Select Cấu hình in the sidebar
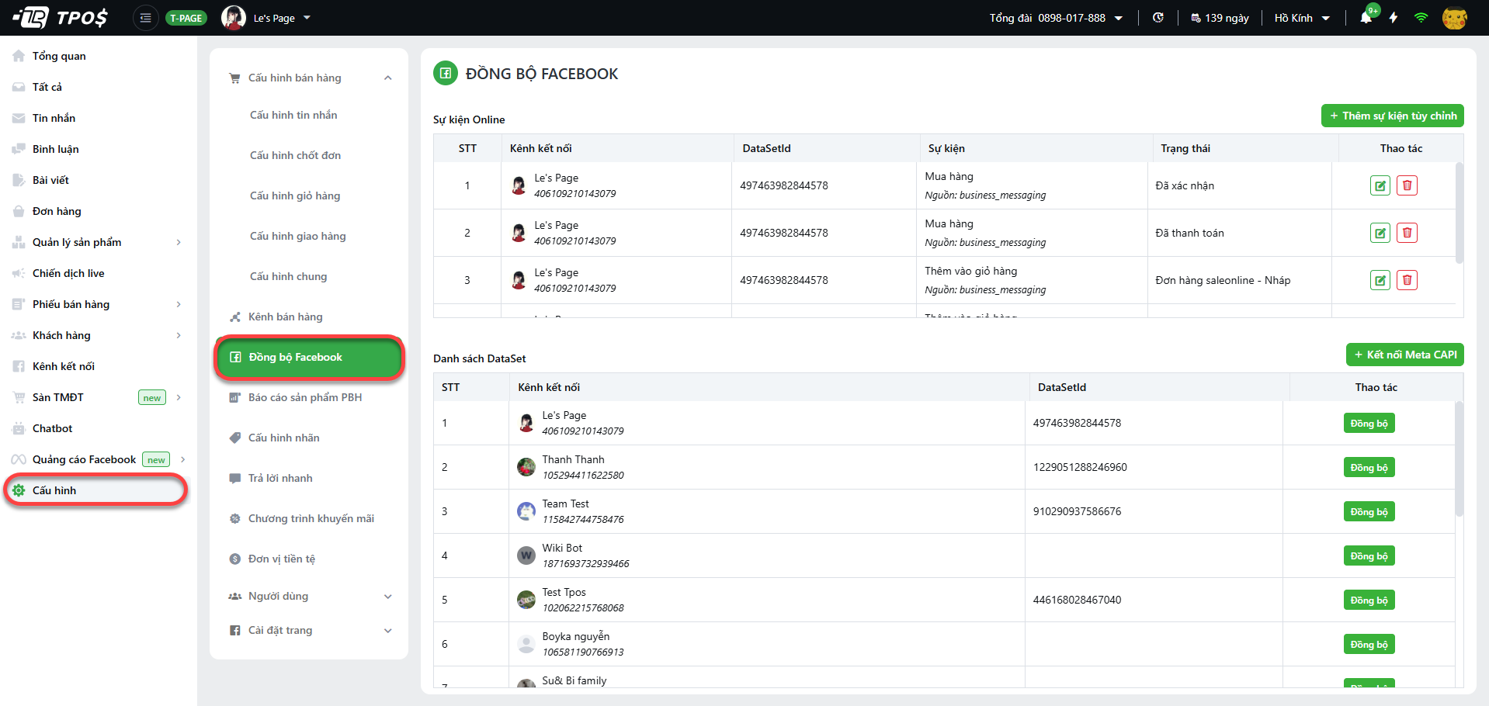Image resolution: width=1489 pixels, height=706 pixels. click(x=97, y=490)
